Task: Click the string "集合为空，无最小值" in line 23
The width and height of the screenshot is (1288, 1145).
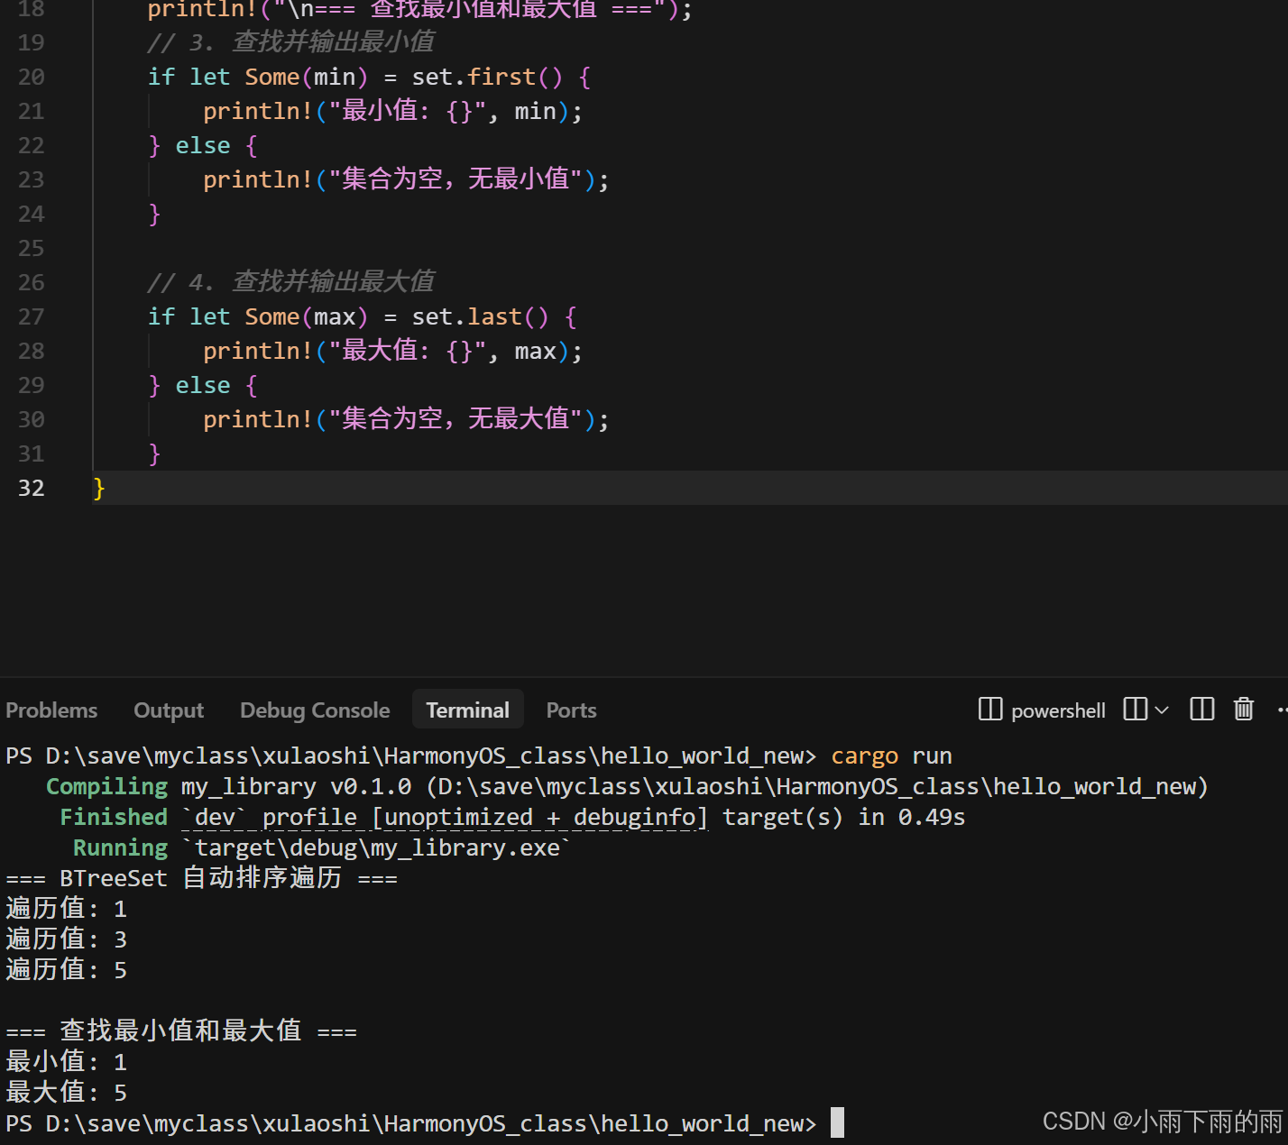Action: [x=455, y=179]
